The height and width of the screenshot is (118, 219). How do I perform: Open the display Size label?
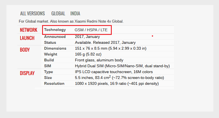[48, 78]
